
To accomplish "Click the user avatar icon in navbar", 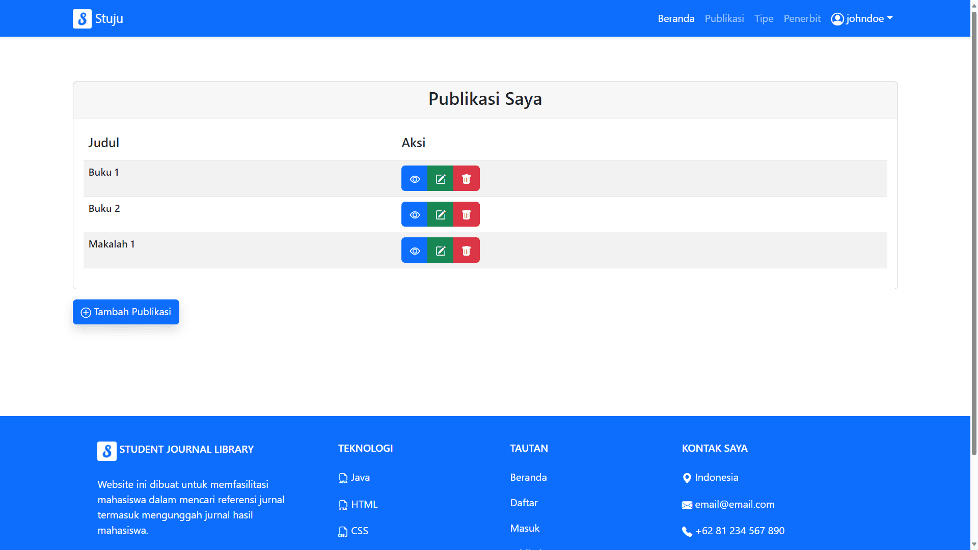I will coord(837,19).
